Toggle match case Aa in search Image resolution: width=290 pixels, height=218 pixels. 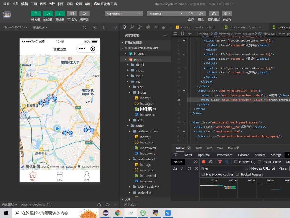click(175, 169)
